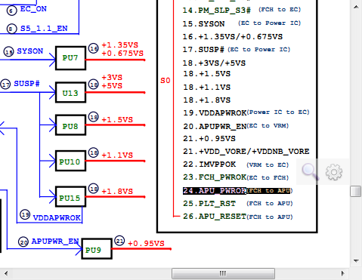Screen dimensions: 362x280
Task: Click the VDDAPWROK signal label
Action: (57, 217)
